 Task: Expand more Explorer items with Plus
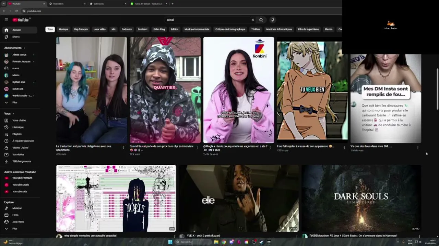pos(20,229)
